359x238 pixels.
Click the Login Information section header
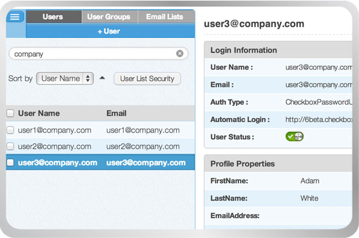point(278,50)
